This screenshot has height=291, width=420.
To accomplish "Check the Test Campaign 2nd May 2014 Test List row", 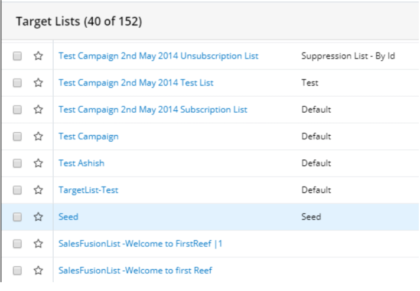I will pyautogui.click(x=17, y=83).
